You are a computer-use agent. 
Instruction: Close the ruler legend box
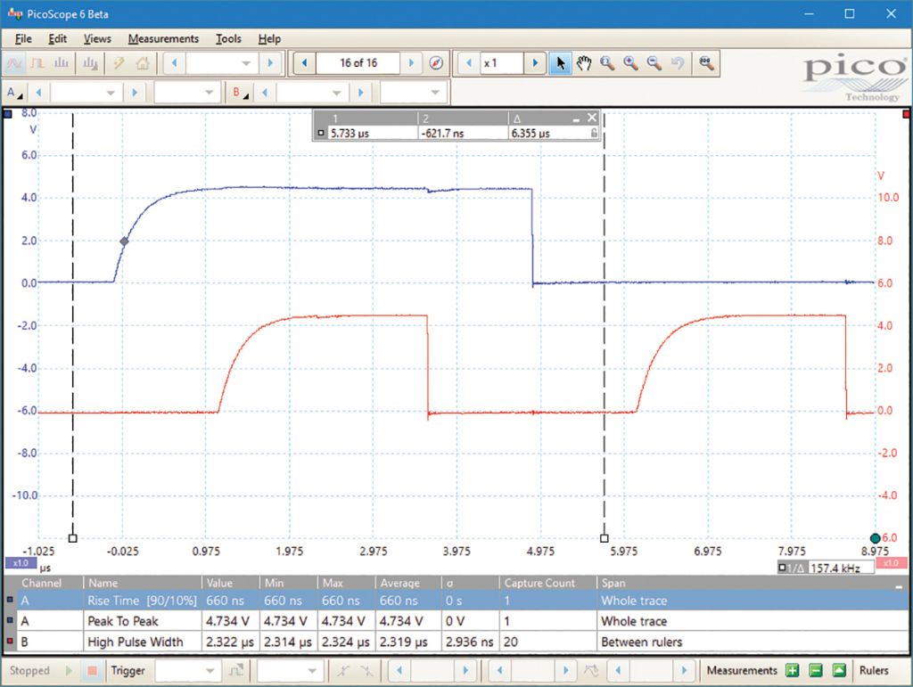[x=592, y=118]
